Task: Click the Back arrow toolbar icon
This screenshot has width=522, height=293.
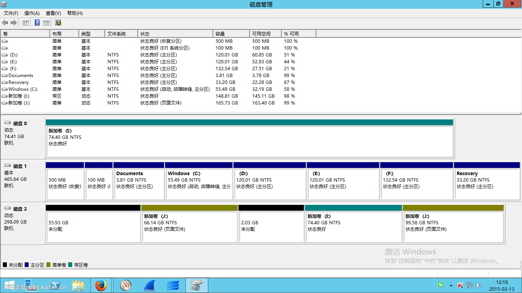Action: [5, 23]
